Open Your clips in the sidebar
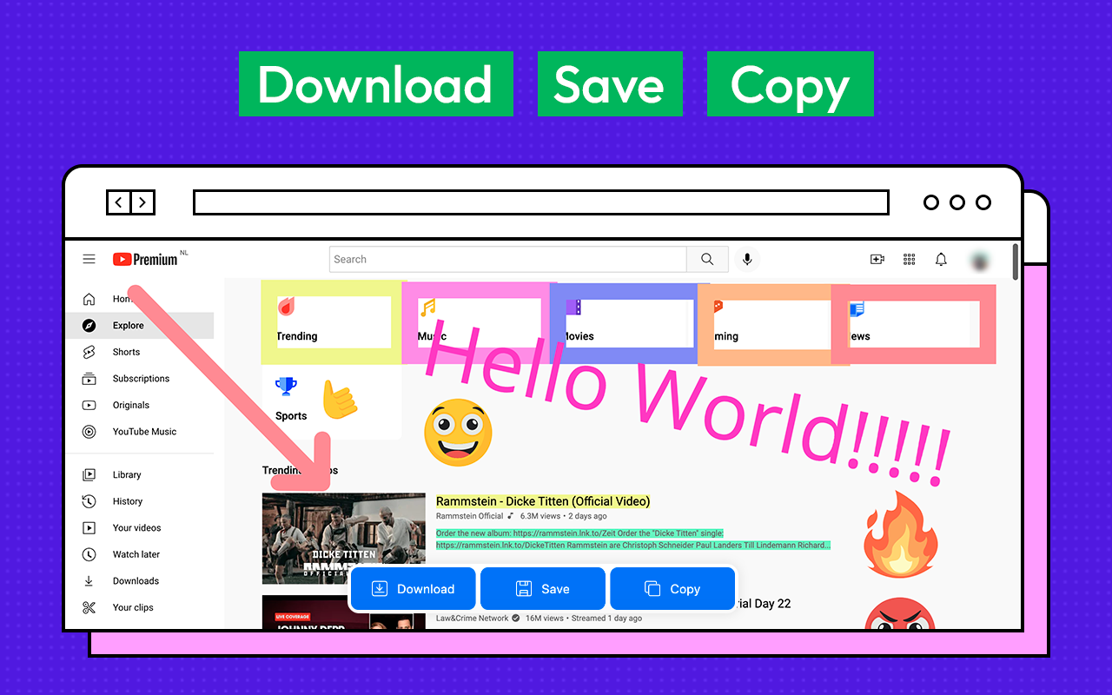 pos(139,607)
